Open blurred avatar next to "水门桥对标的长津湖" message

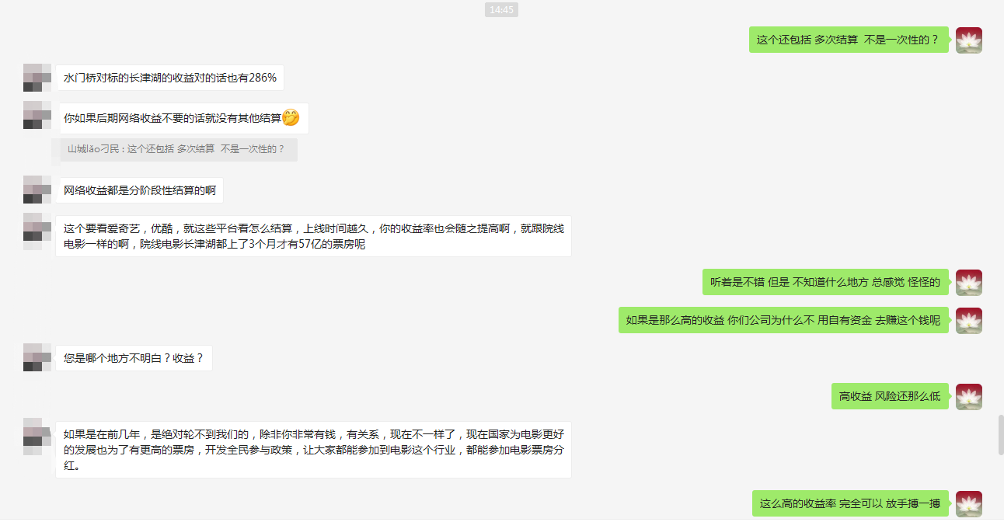click(37, 78)
